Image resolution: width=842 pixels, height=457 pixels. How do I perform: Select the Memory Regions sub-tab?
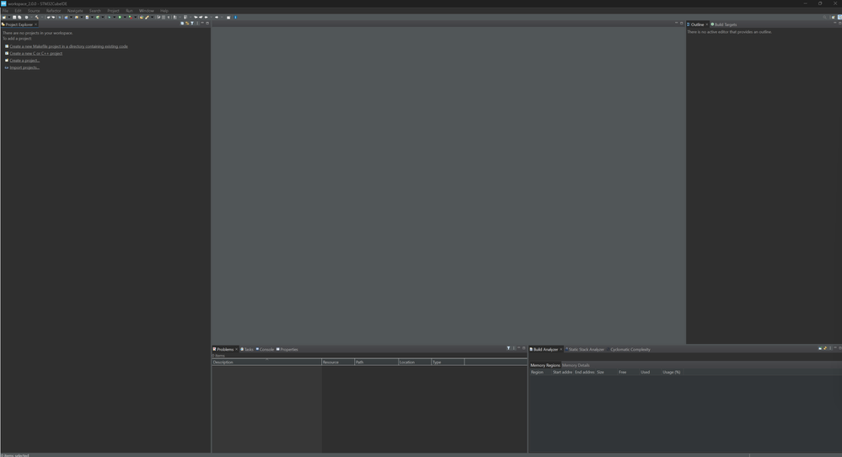pyautogui.click(x=545, y=365)
